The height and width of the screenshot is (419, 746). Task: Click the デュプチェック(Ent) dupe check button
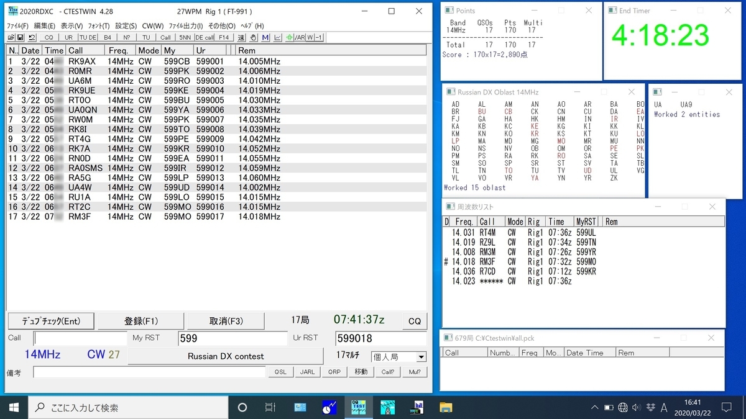coord(52,321)
